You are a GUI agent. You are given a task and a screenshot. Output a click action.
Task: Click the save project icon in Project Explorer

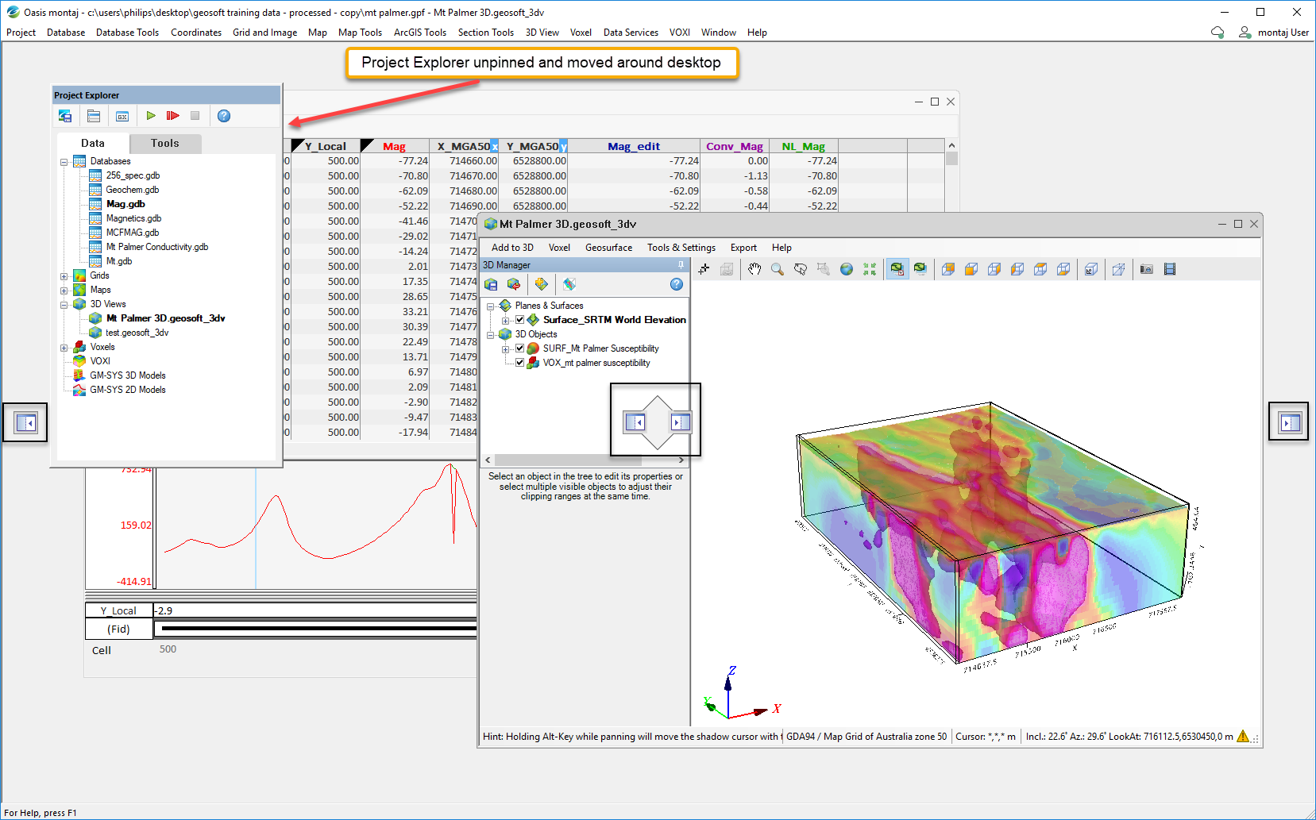65,116
